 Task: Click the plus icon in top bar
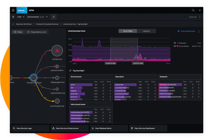(x=200, y=10)
